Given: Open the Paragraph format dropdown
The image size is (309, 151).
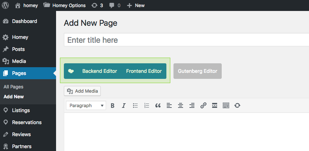Looking at the screenshot, I should [86, 105].
